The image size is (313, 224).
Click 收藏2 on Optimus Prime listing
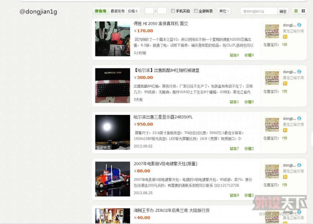coord(249,195)
